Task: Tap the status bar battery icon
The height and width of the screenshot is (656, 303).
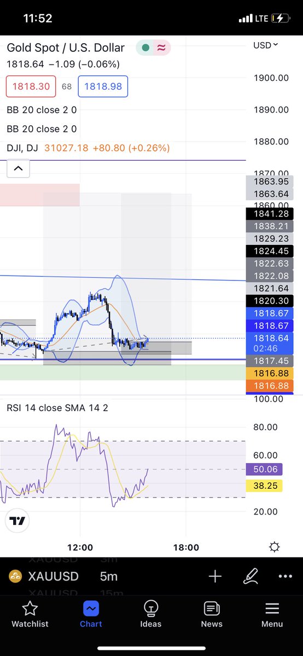Action: click(x=279, y=19)
